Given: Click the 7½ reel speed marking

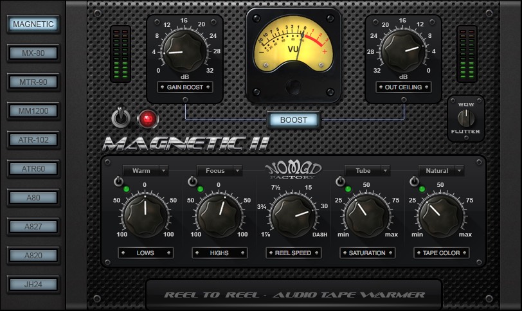Looking at the screenshot, I should coord(276,187).
